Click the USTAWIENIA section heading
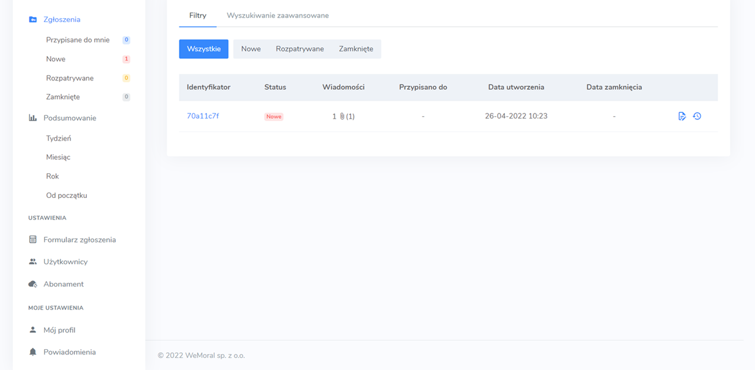Image resolution: width=755 pixels, height=370 pixels. (47, 218)
